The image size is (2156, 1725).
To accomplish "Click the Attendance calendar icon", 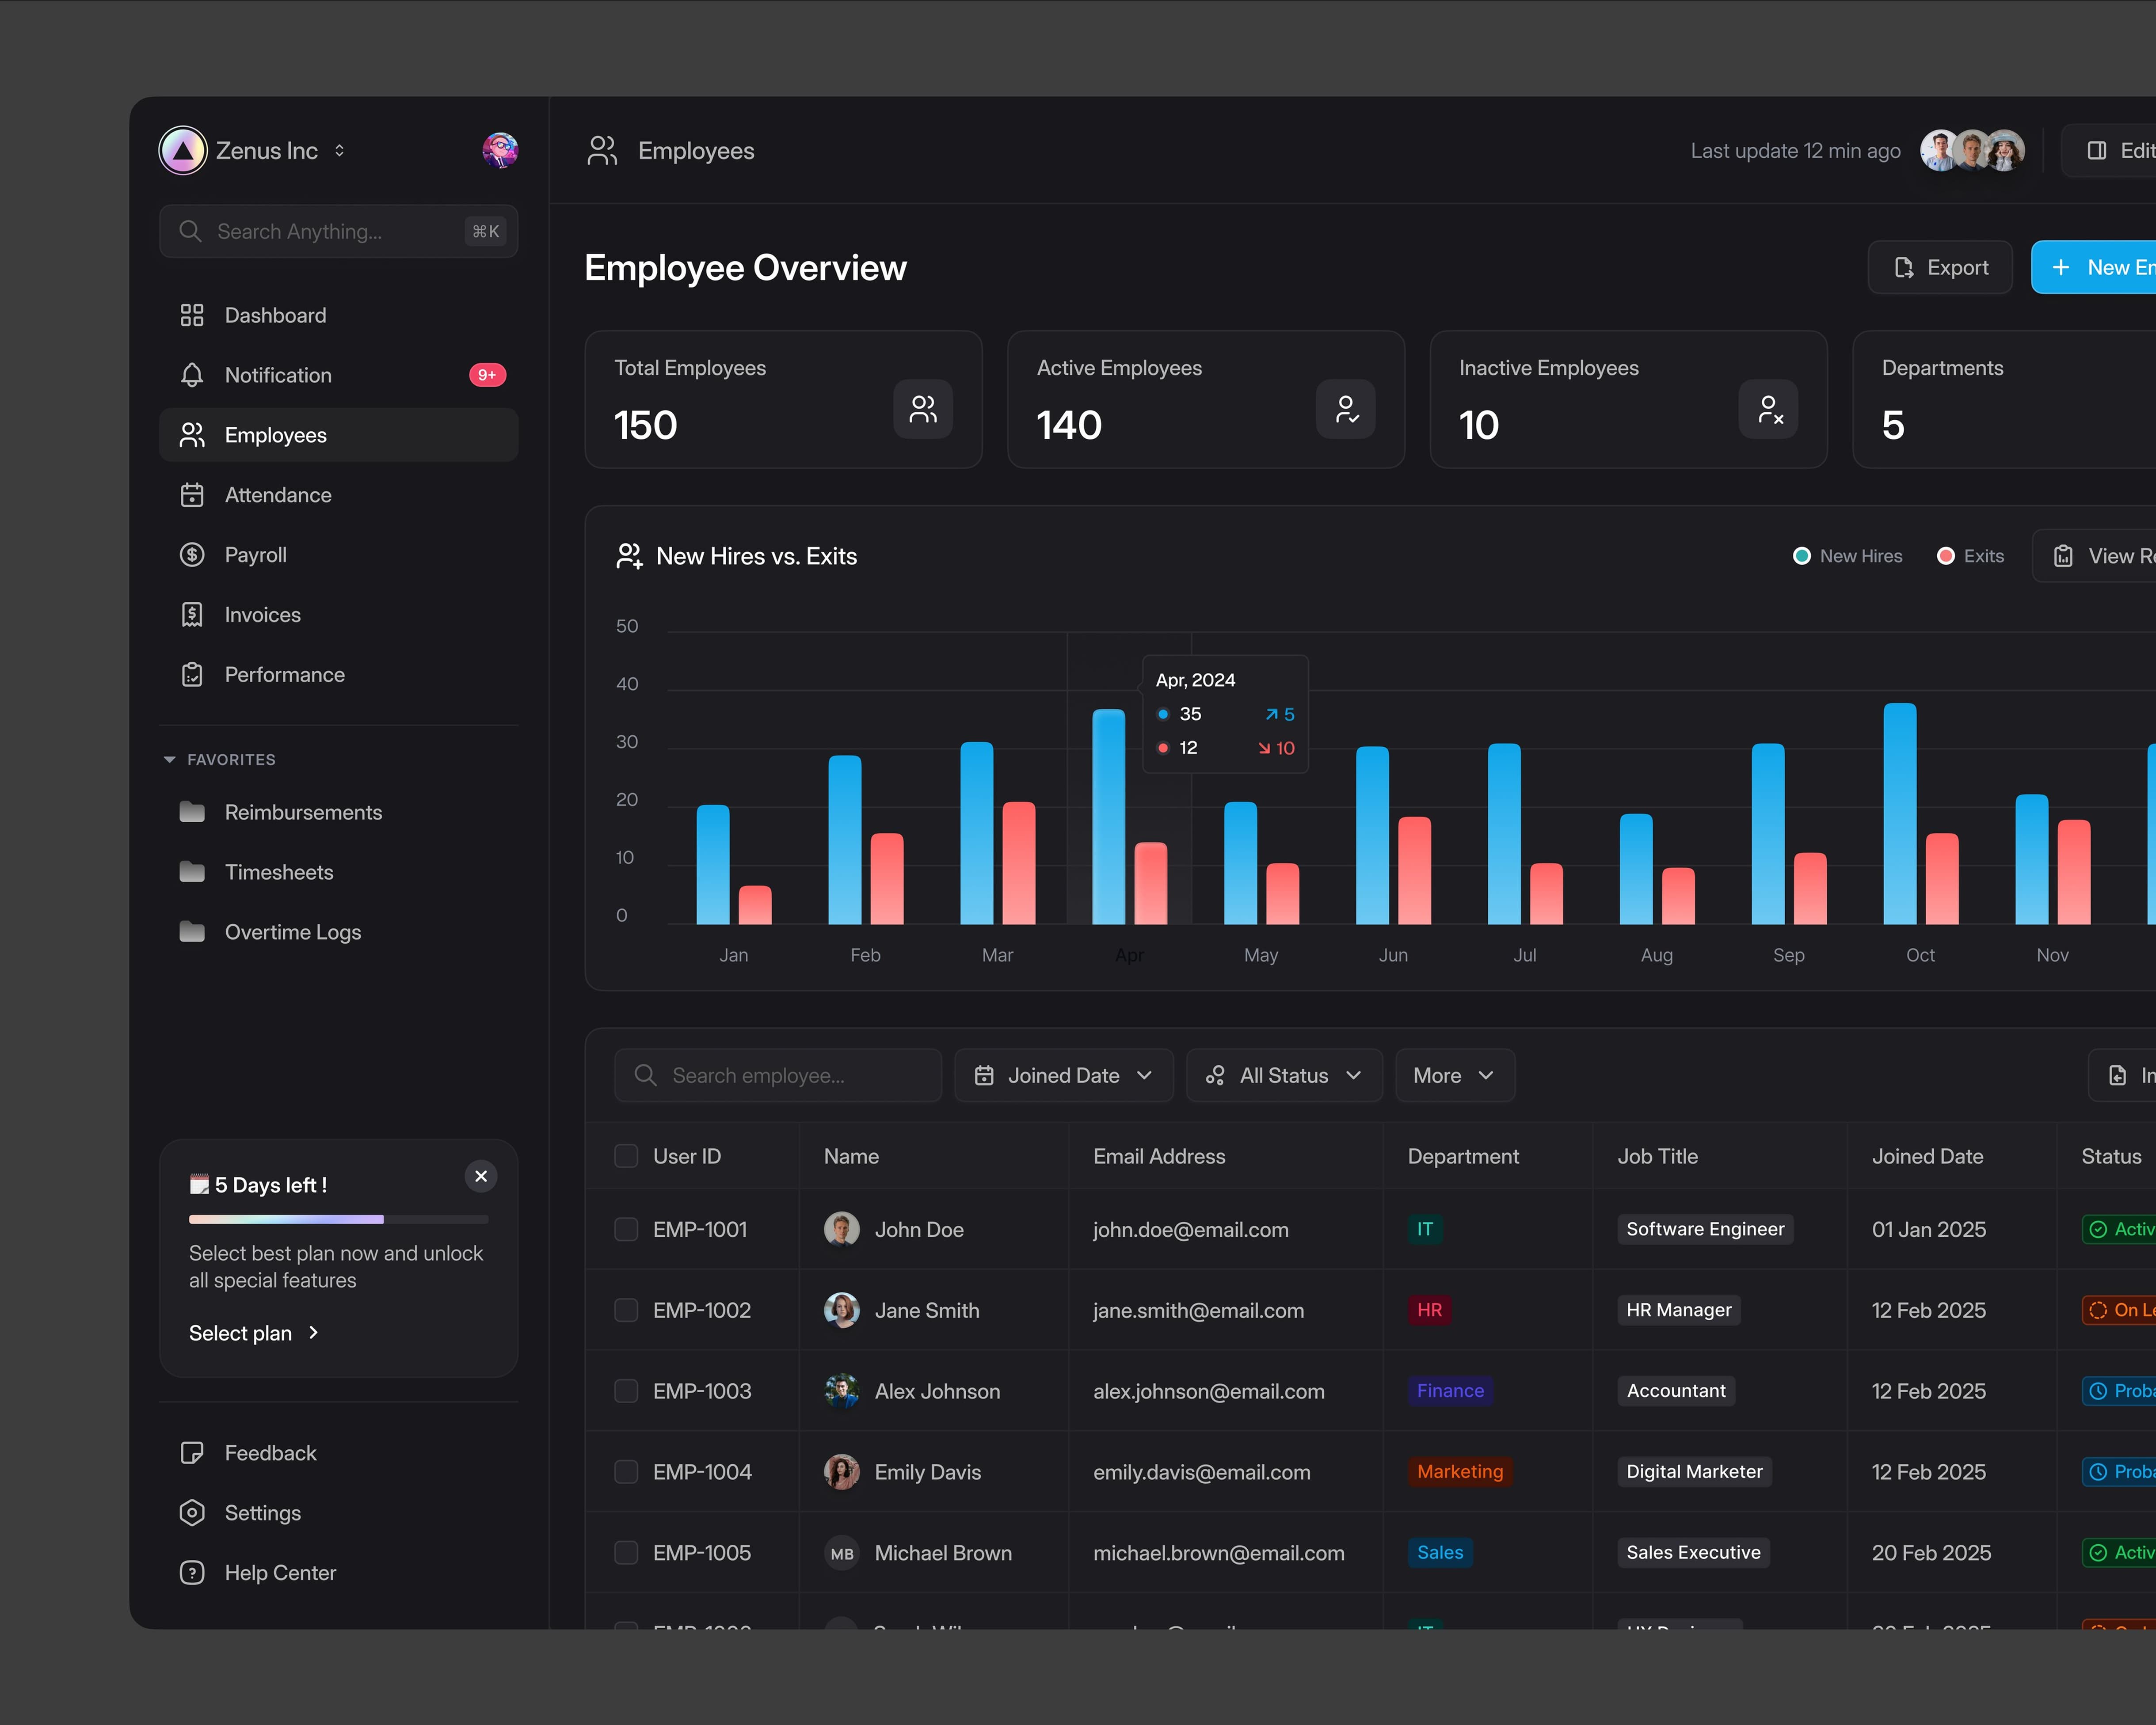I will tap(192, 496).
